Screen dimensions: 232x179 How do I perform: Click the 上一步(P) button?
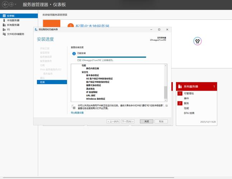click(113, 121)
